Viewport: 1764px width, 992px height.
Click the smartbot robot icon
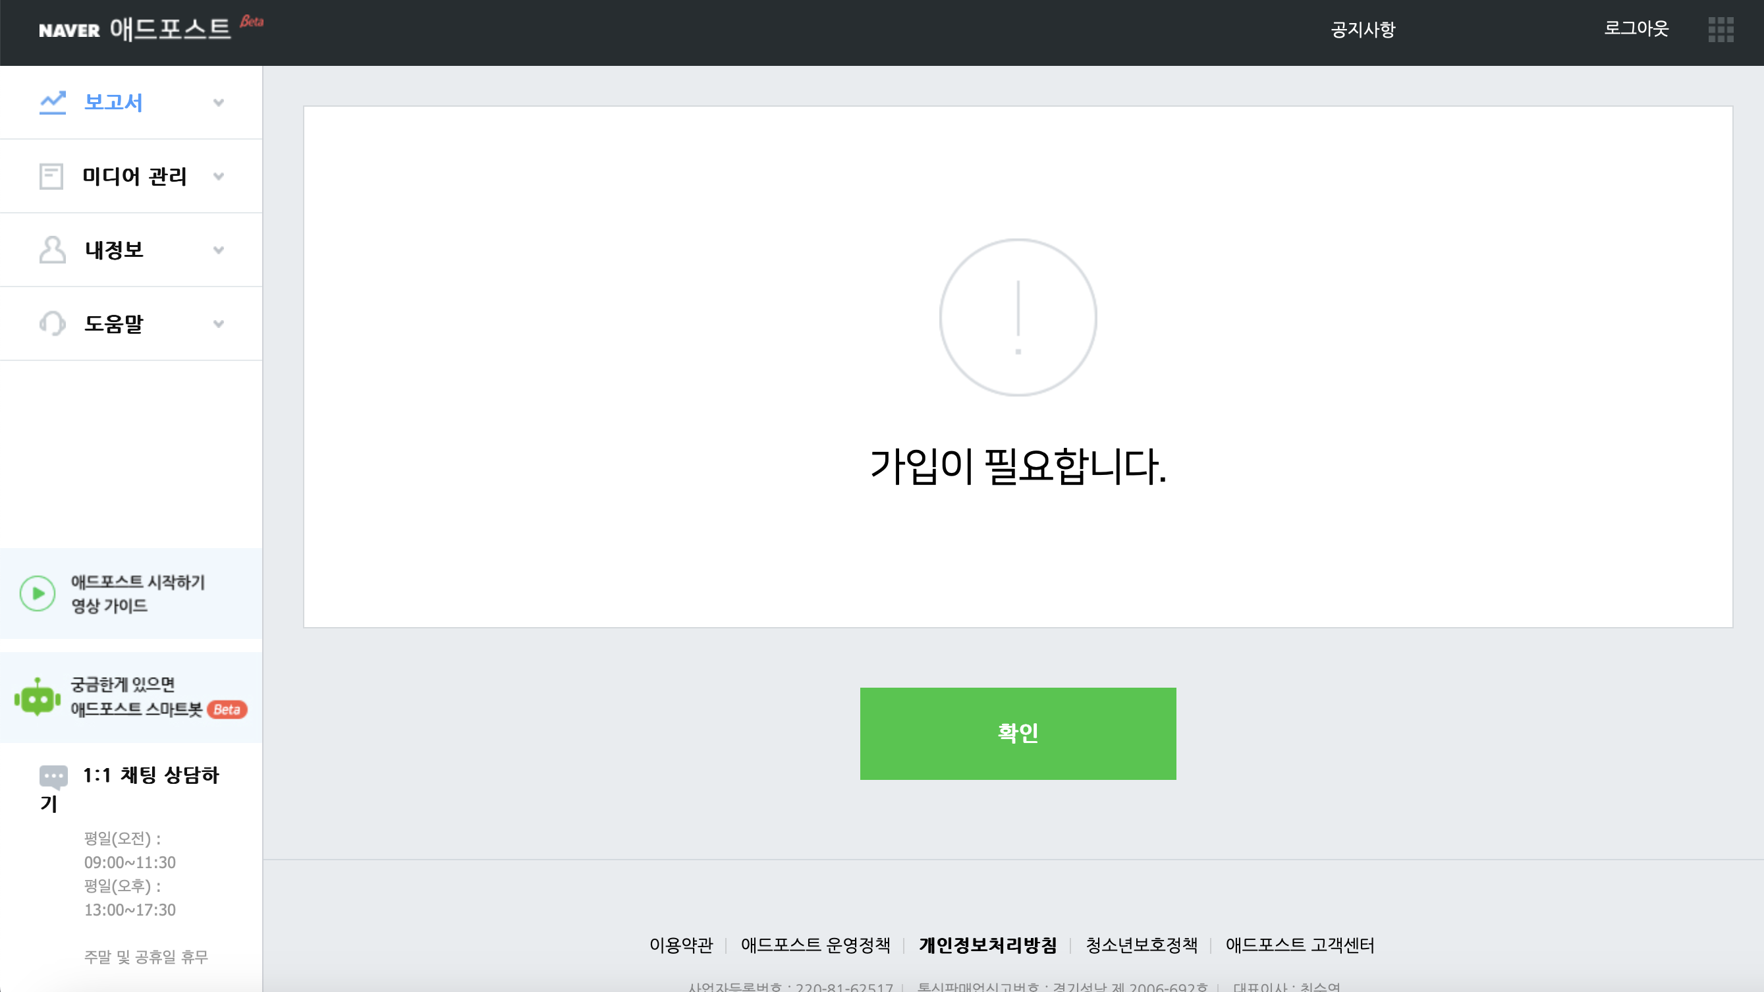tap(38, 698)
